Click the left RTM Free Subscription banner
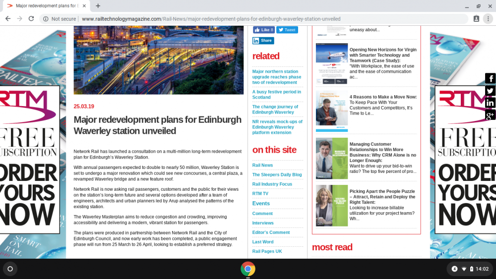This screenshot has width=496, height=279. tap(30, 160)
